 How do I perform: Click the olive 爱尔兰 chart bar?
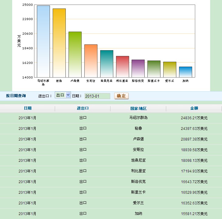[x=170, y=69]
